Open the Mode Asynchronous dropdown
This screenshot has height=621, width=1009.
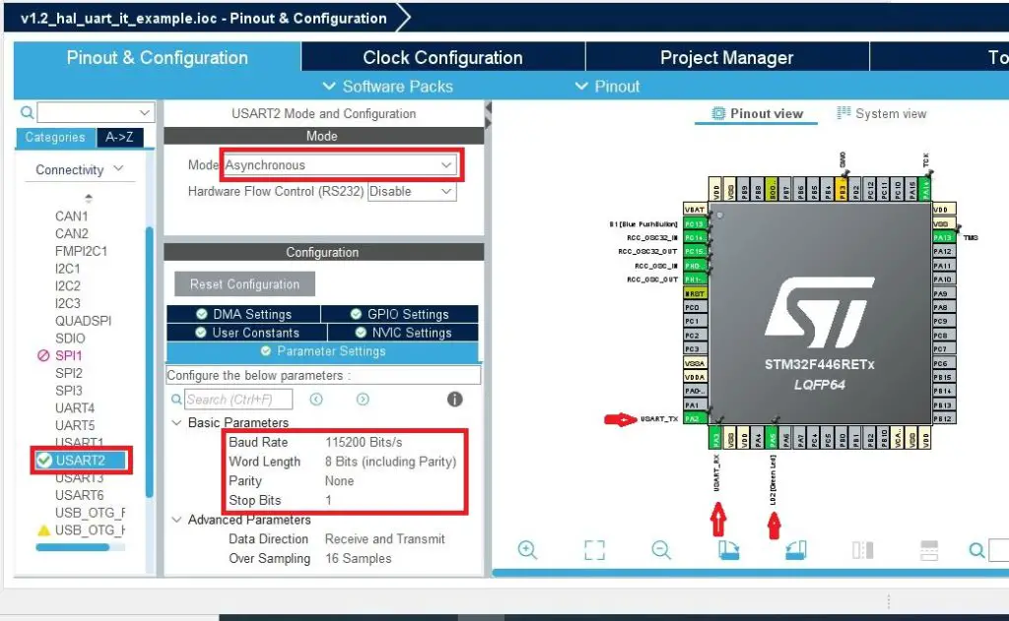click(x=446, y=165)
